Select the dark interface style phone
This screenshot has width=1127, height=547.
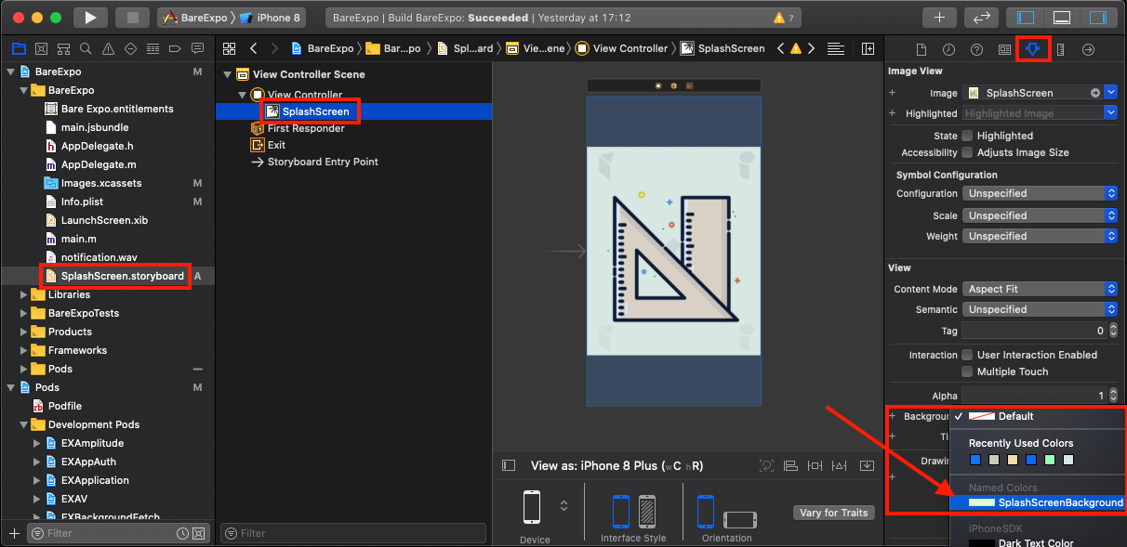[x=647, y=512]
